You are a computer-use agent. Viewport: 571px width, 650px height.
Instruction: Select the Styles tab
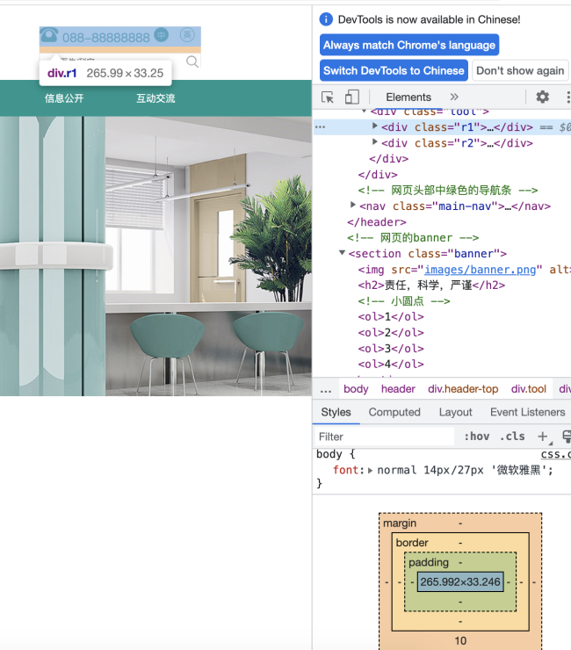coord(336,412)
